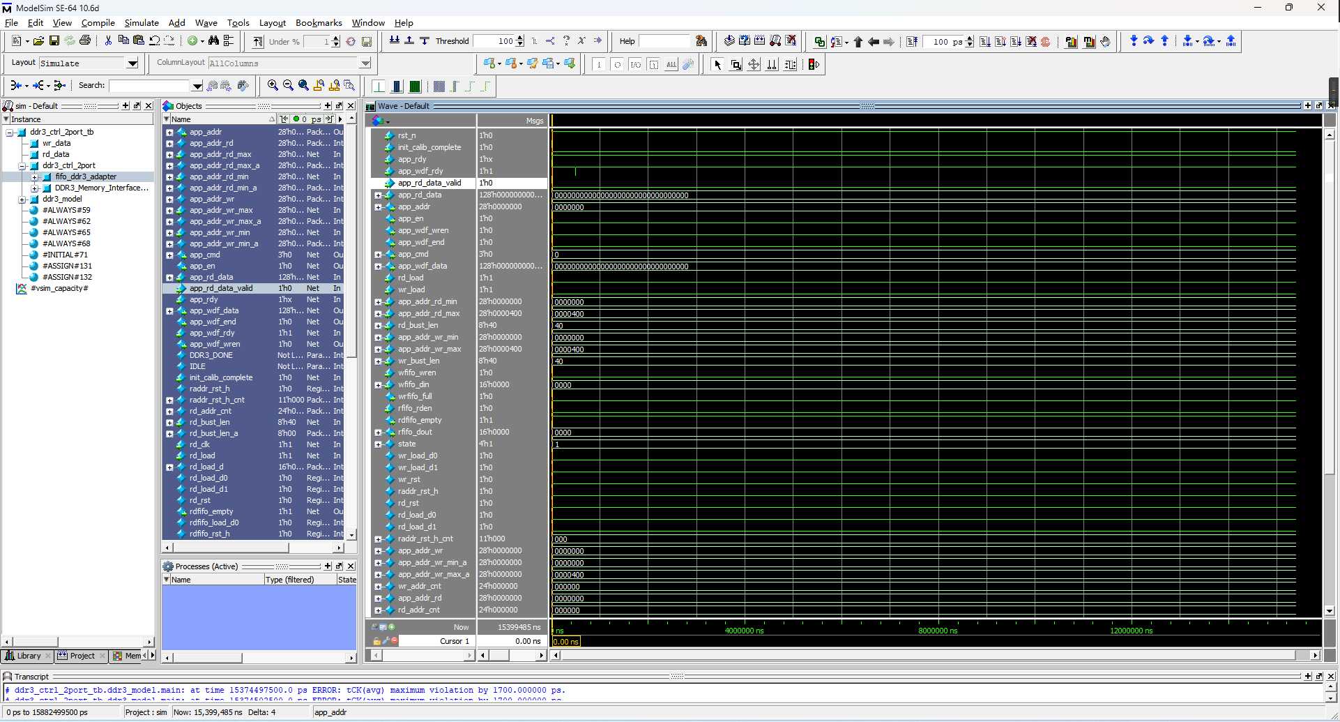
Task: Close the sim - Default panel
Action: pyautogui.click(x=149, y=106)
